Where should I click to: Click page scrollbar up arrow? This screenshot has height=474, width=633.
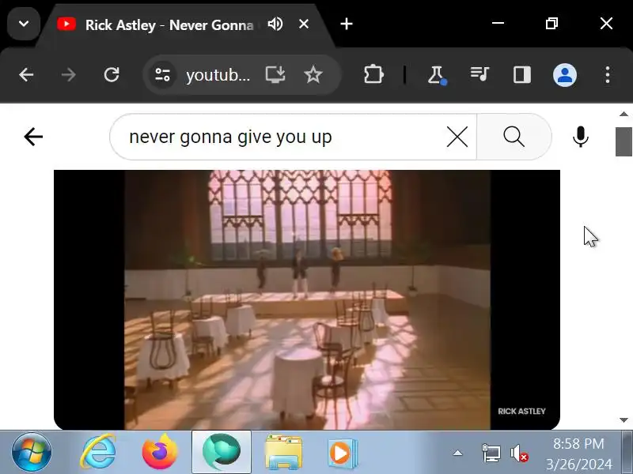click(624, 114)
